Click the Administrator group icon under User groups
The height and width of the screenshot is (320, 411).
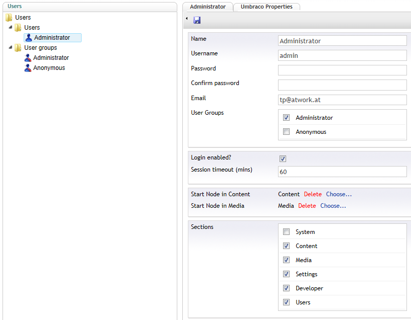click(28, 58)
